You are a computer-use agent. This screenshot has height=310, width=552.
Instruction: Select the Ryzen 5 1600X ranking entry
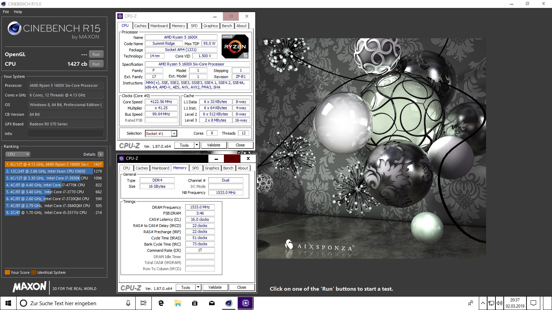(54, 164)
